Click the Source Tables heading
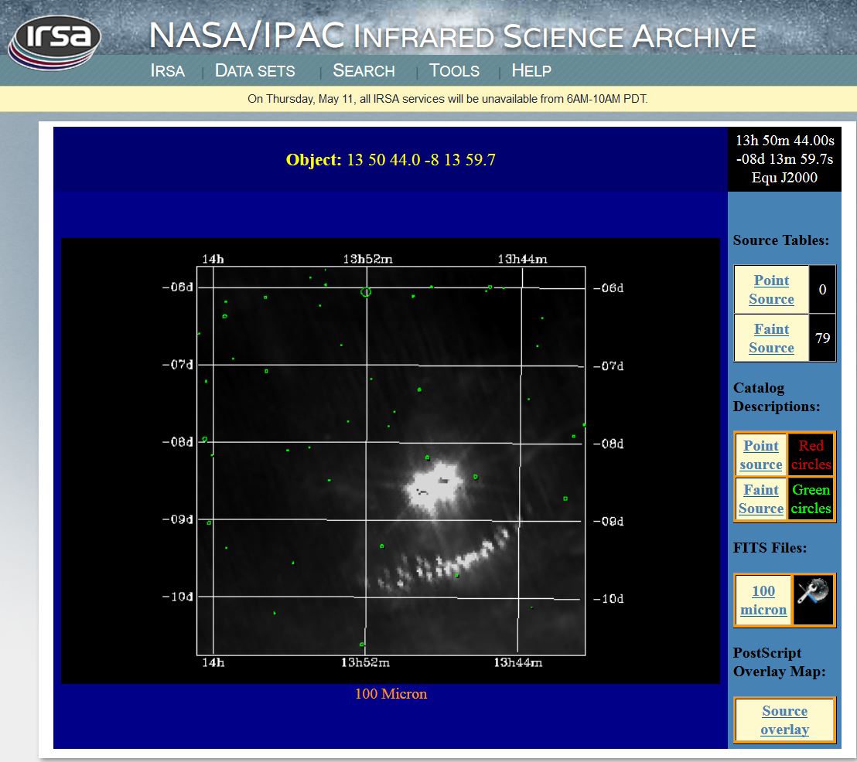Viewport: 857px width, 762px height. [x=780, y=240]
